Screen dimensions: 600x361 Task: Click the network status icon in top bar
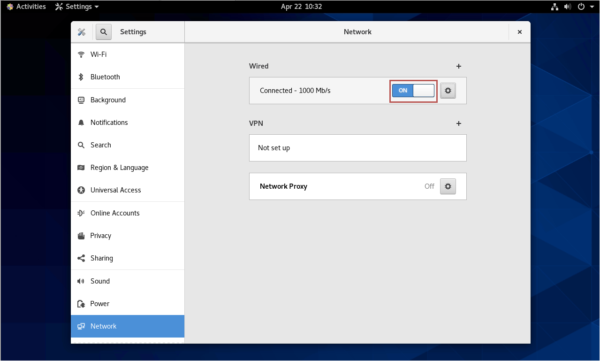coord(554,7)
